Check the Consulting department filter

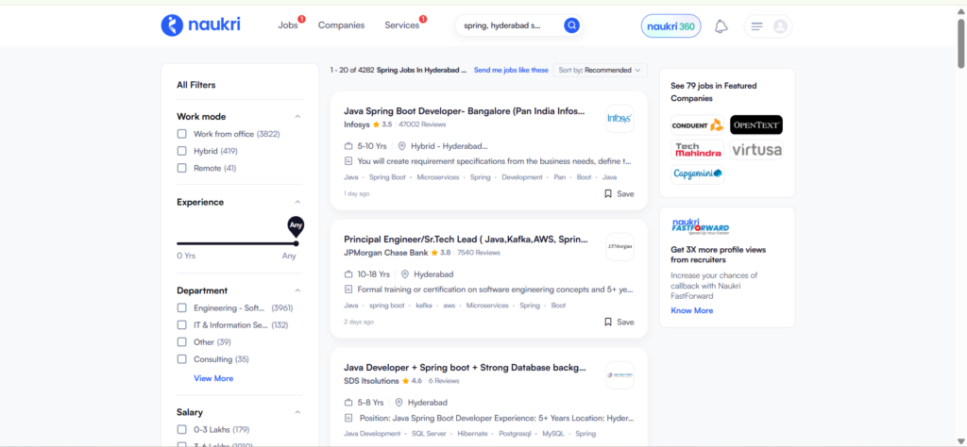click(x=182, y=359)
